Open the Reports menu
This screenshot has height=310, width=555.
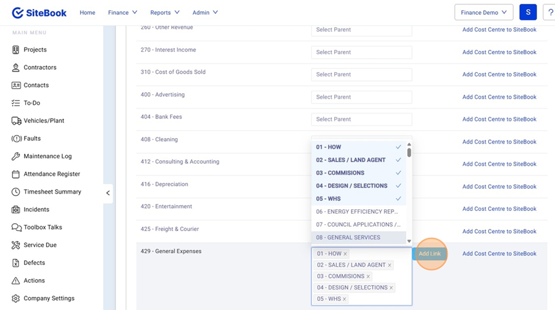coord(165,12)
